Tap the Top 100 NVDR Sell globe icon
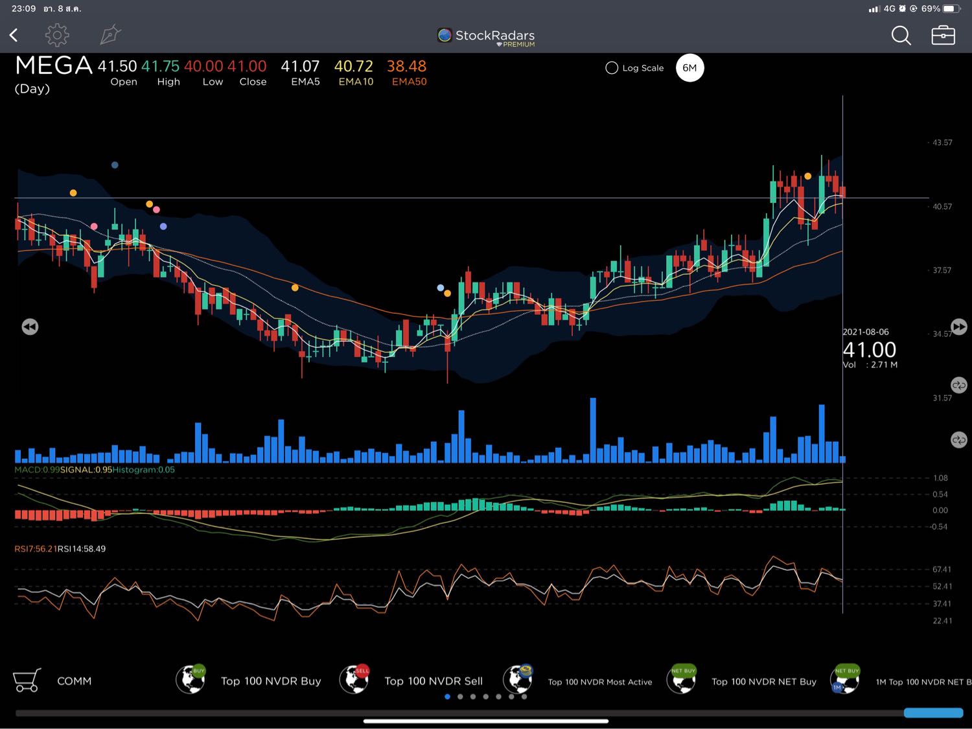Screen dimensions: 972x729 point(354,680)
